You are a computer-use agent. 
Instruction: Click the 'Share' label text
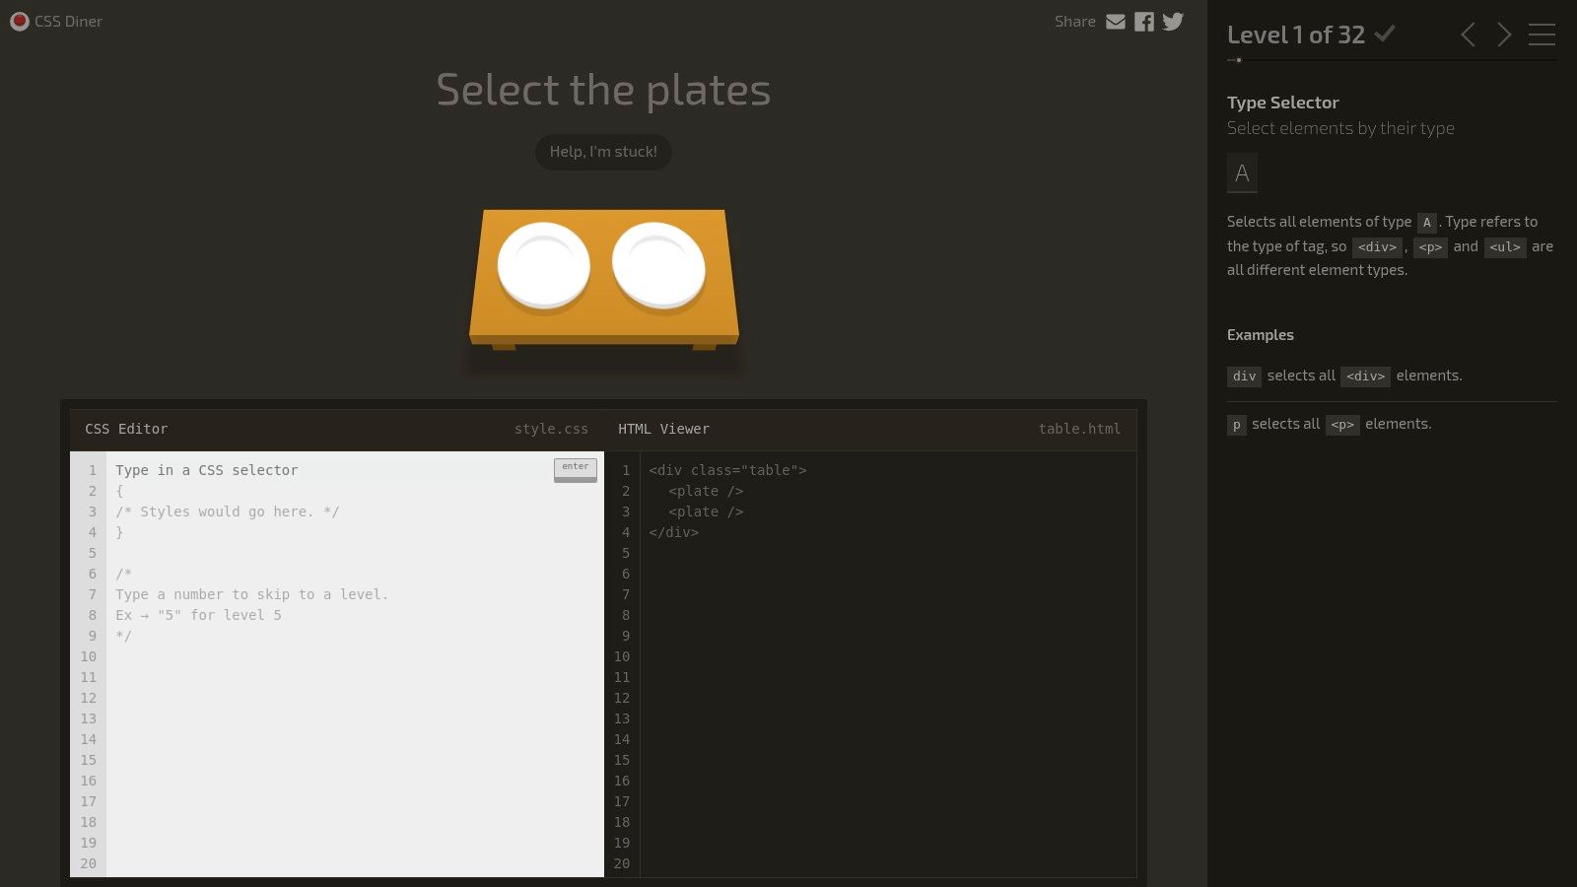(x=1074, y=22)
